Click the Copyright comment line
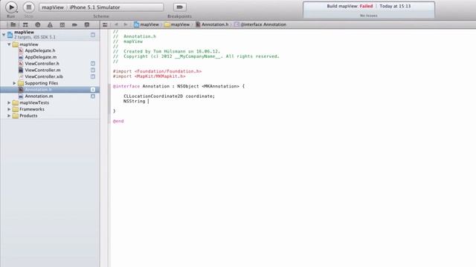The image size is (476, 267). [196, 56]
